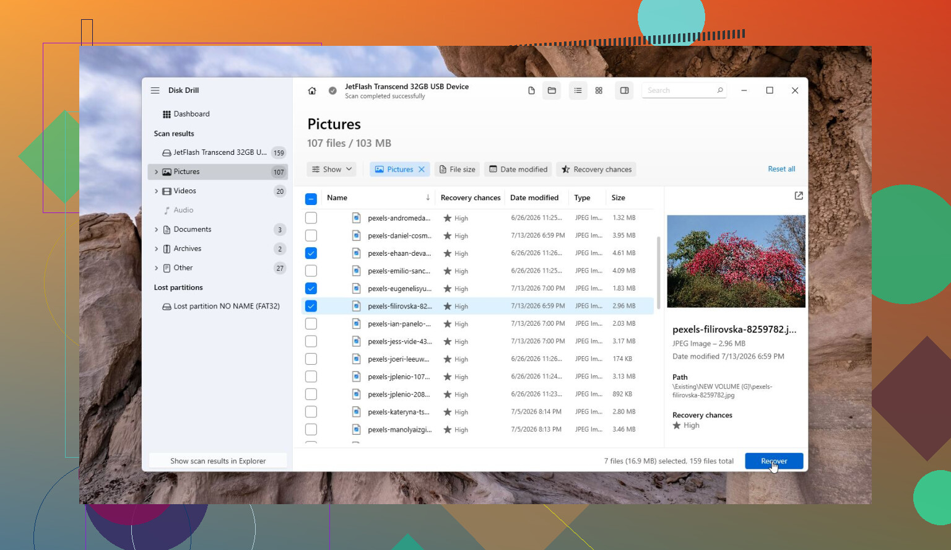The image size is (951, 550).
Task: Open preview in external window icon
Action: pyautogui.click(x=799, y=196)
